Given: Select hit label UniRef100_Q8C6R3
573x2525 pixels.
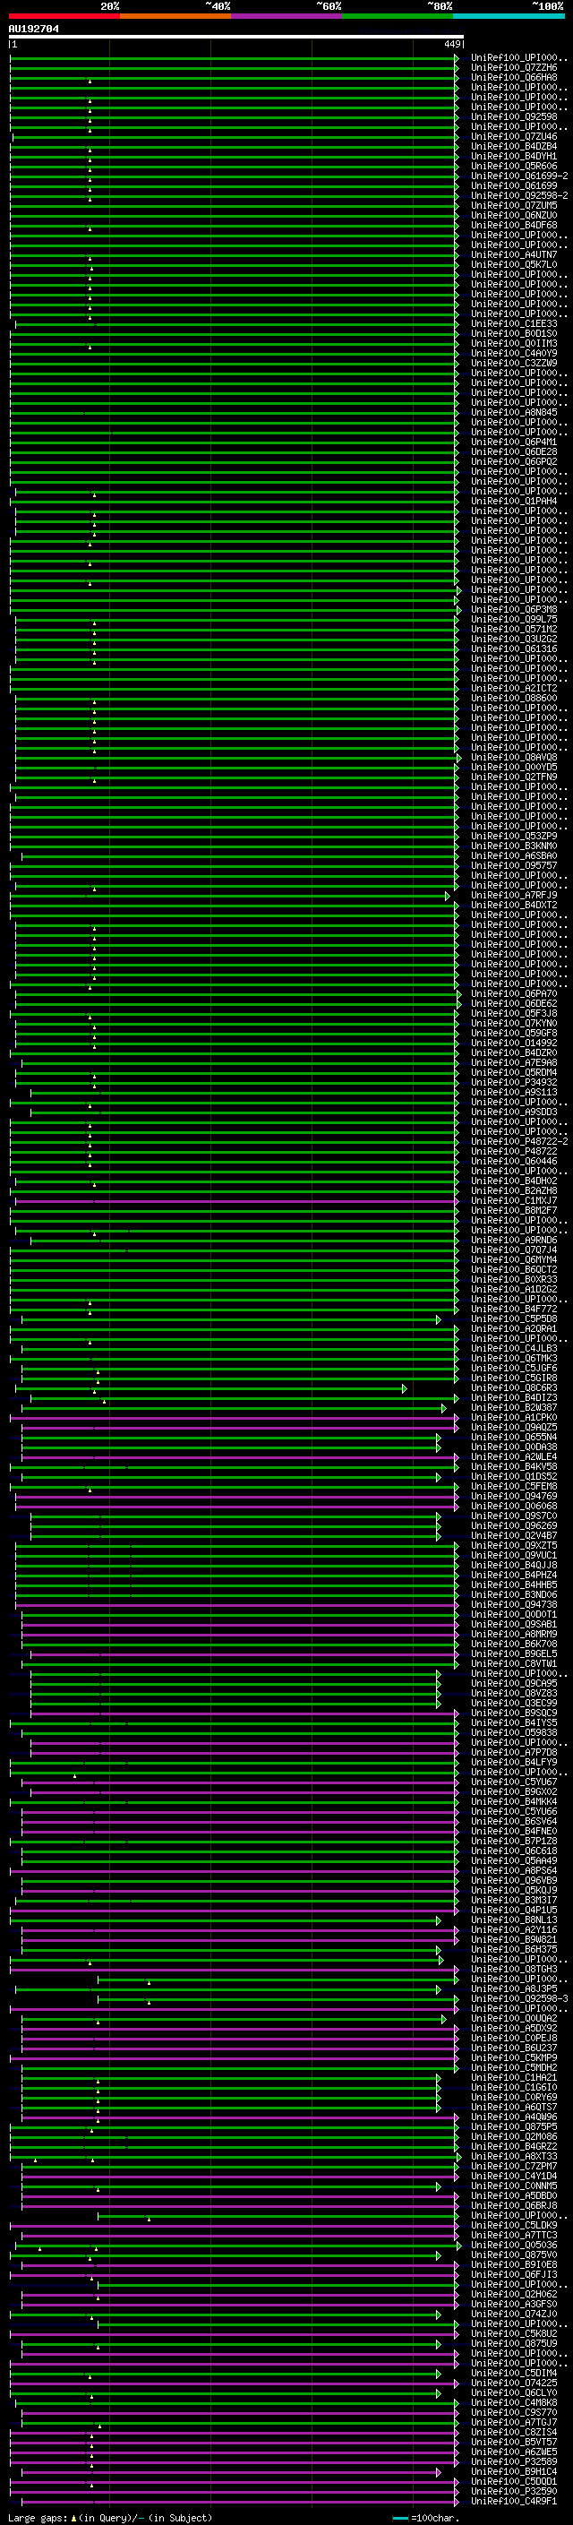Looking at the screenshot, I should [514, 1388].
